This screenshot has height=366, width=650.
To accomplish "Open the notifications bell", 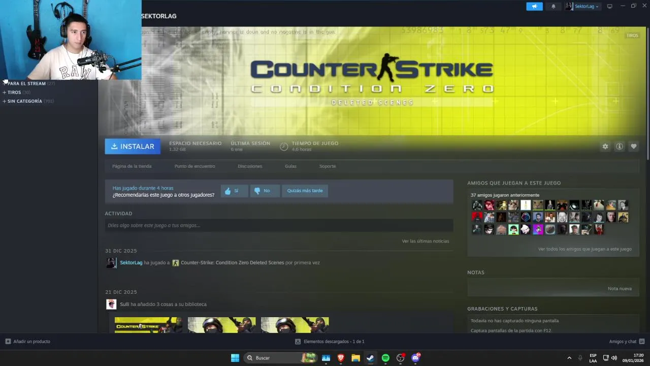I will [x=553, y=6].
